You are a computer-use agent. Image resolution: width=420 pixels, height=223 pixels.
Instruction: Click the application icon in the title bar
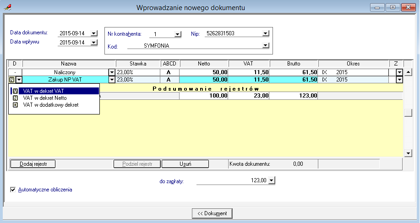point(7,7)
